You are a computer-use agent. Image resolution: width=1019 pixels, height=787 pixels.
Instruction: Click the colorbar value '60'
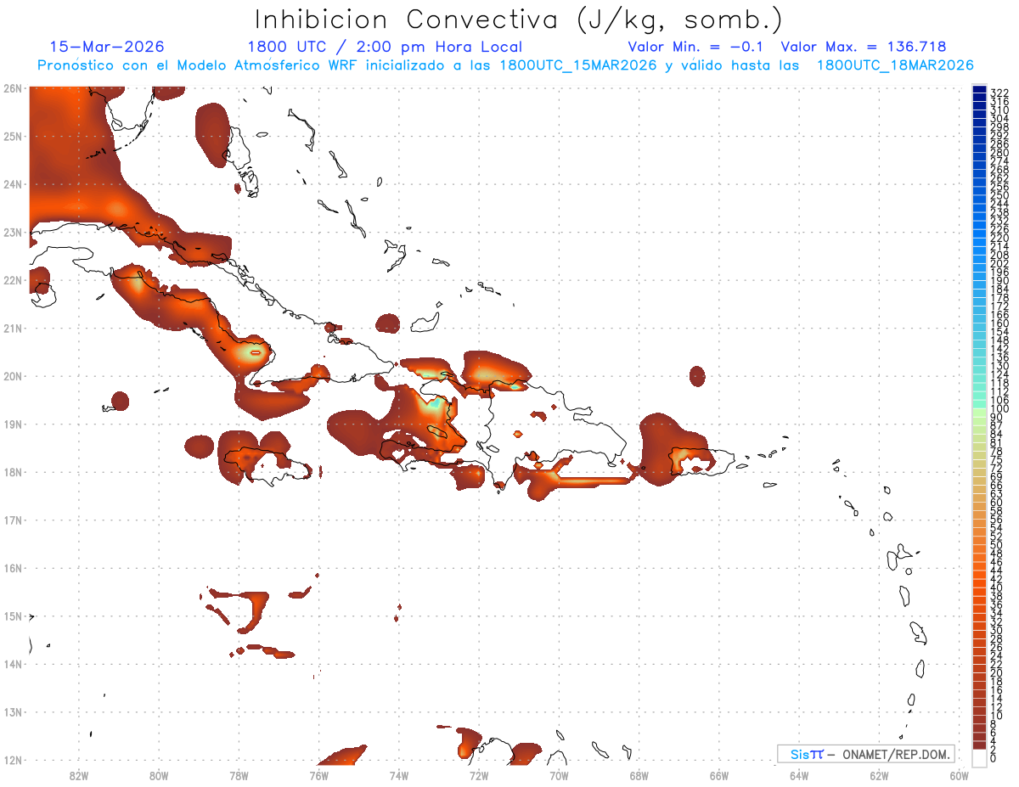tap(997, 503)
